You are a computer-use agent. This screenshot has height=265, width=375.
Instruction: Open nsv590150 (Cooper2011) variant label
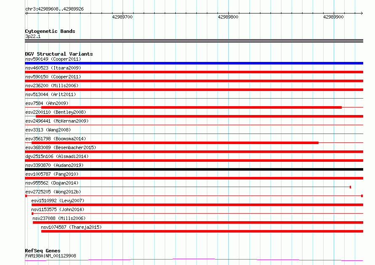coord(53,77)
